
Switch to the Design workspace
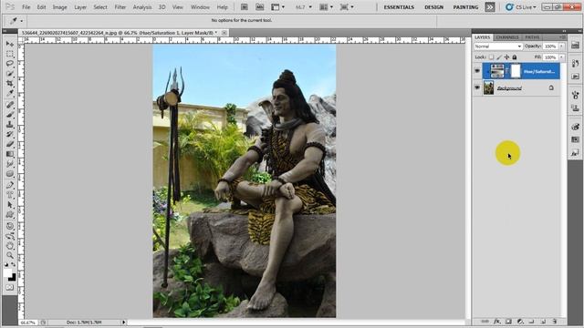point(434,7)
